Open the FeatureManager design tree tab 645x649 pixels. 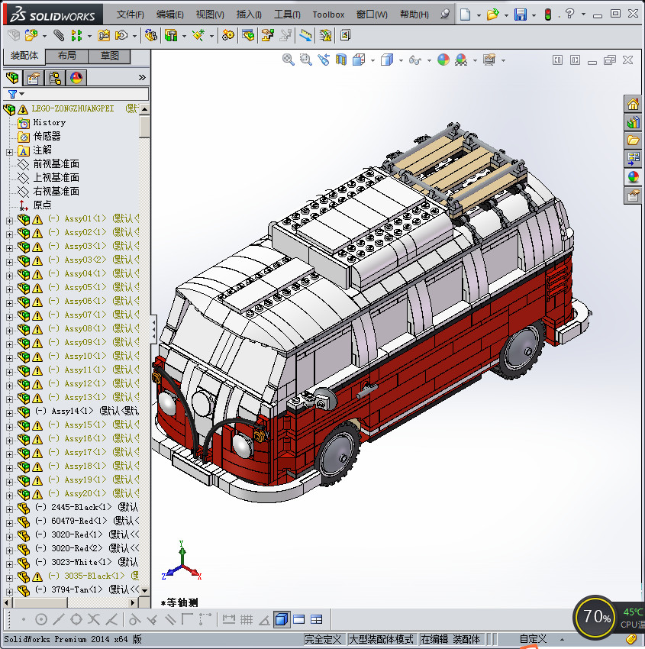(13, 77)
